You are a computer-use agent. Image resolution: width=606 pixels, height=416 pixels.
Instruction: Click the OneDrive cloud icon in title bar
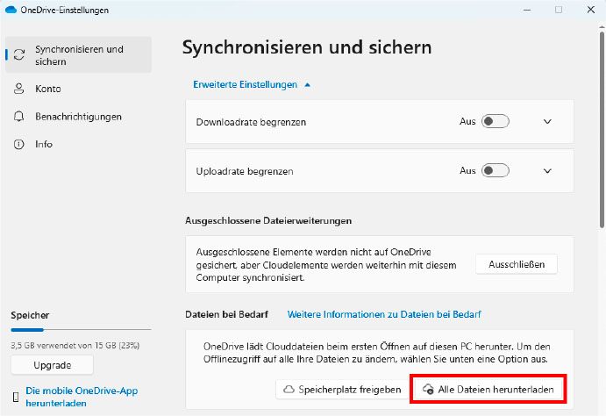point(11,10)
